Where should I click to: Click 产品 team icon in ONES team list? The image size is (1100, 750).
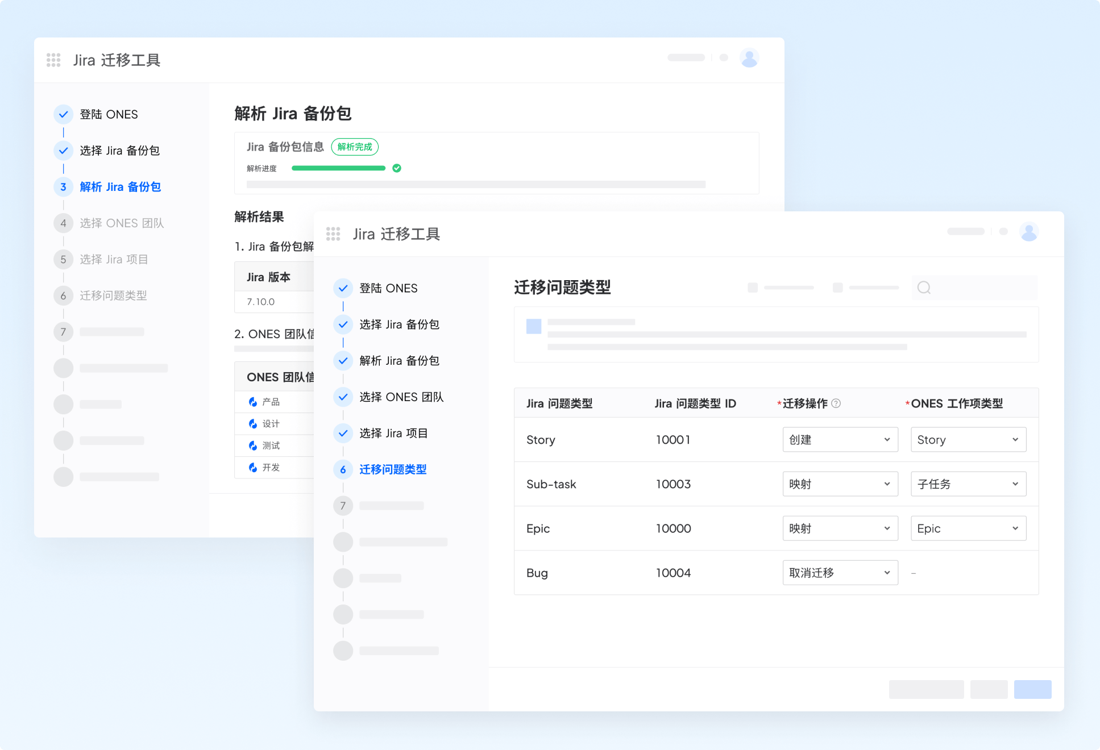pyautogui.click(x=253, y=402)
